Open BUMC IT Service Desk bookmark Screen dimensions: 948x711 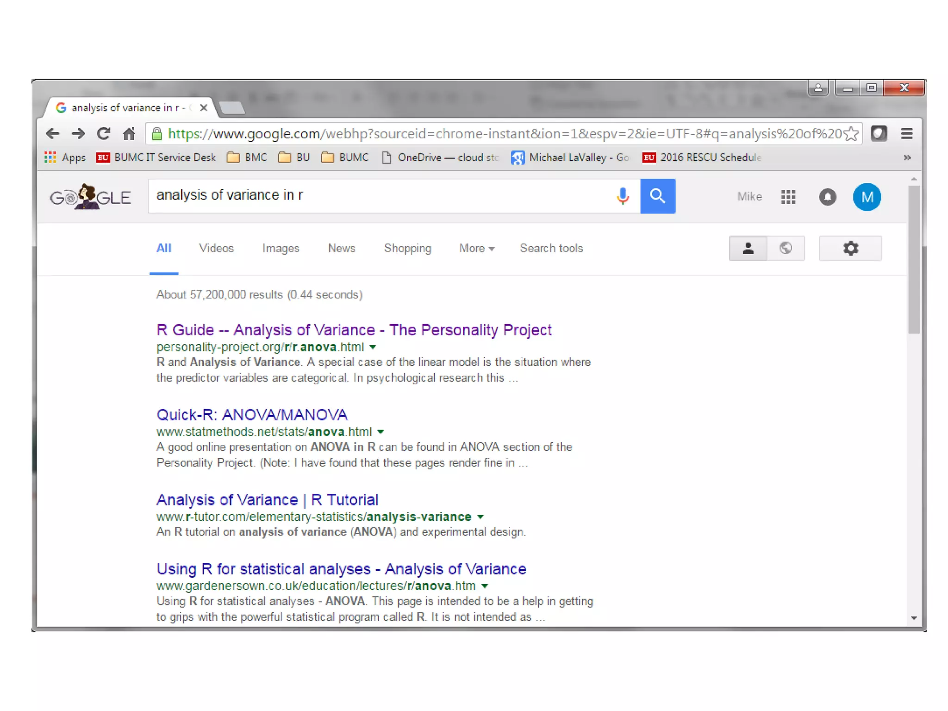[156, 158]
